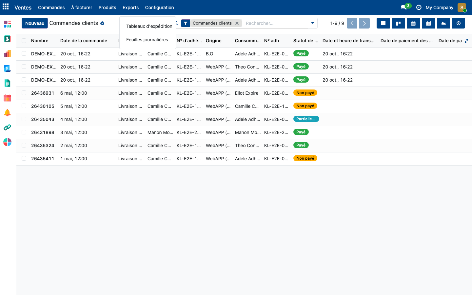Select Feuilles journalières menu entry
The width and height of the screenshot is (472, 295).
click(147, 40)
